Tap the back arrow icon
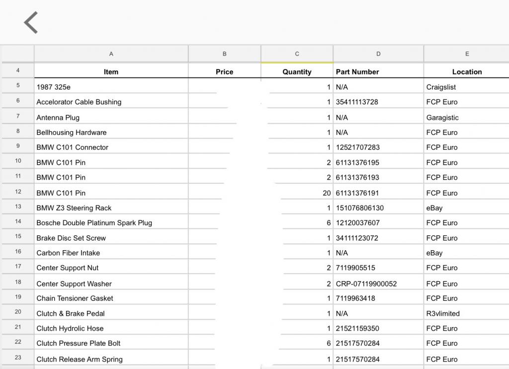 tap(31, 23)
